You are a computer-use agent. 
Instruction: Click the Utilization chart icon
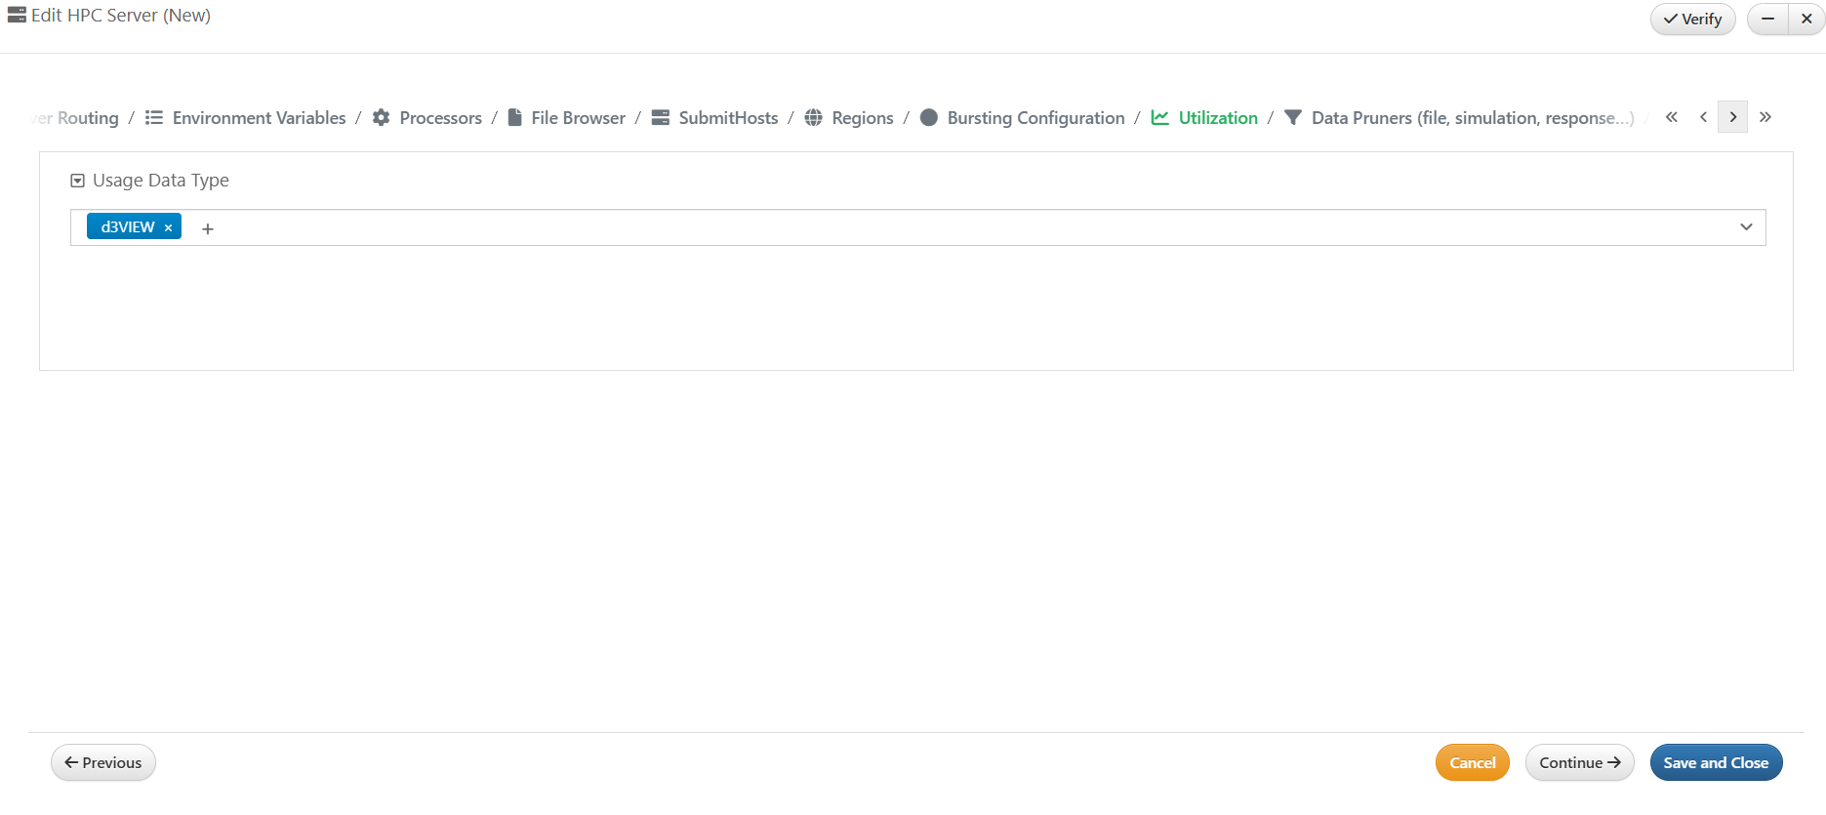coord(1160,118)
